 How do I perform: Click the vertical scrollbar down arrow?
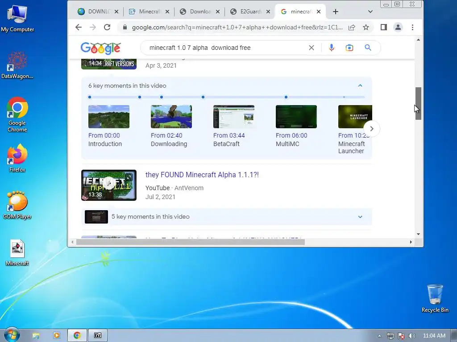point(418,234)
